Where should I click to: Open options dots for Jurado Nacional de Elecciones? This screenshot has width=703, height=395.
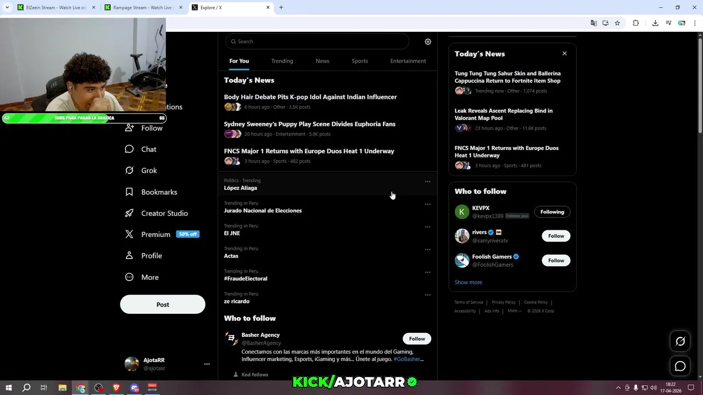427,204
